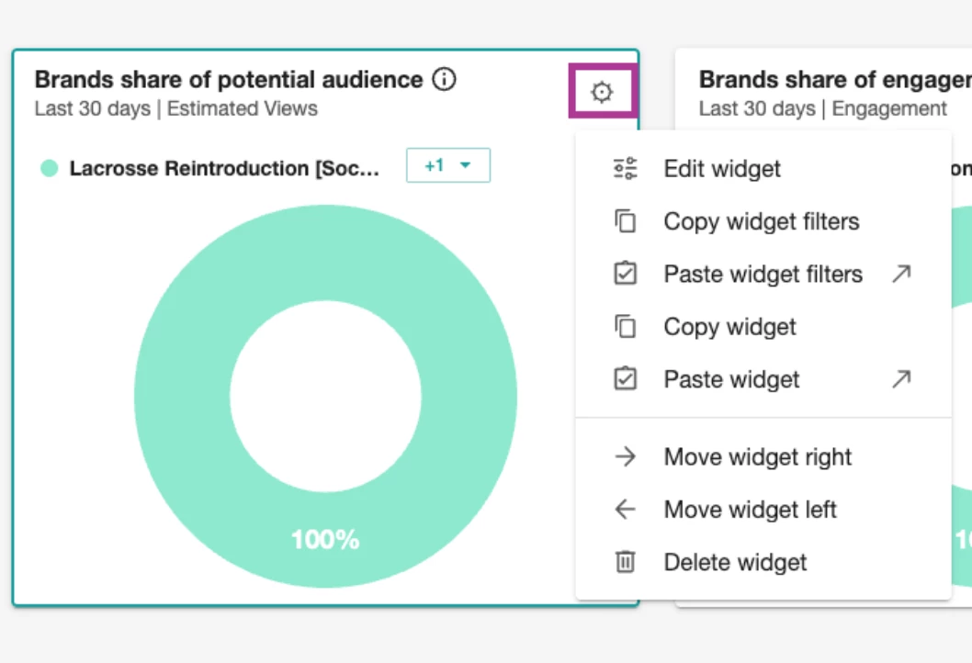Image resolution: width=972 pixels, height=663 pixels.
Task: Click the info icon beside the audience title
Action: [x=444, y=80]
